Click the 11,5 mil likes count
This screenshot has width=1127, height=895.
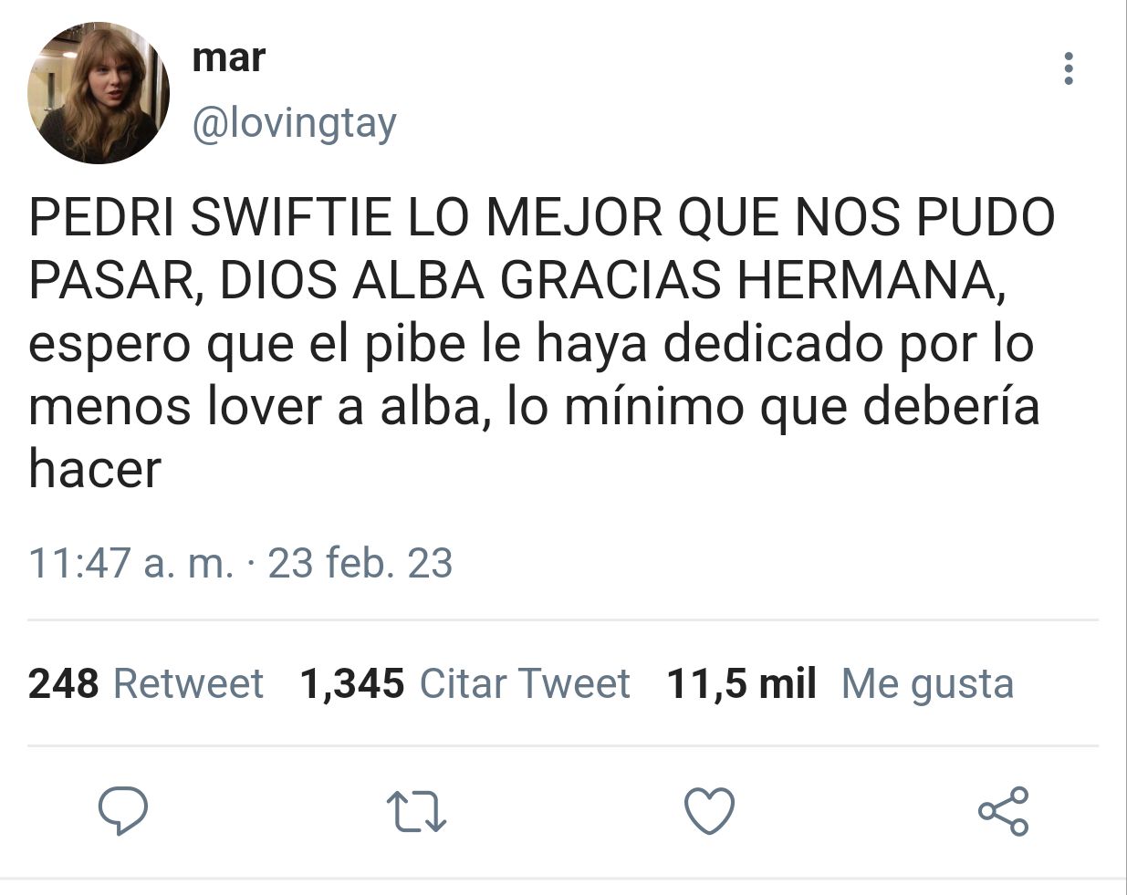tap(741, 684)
